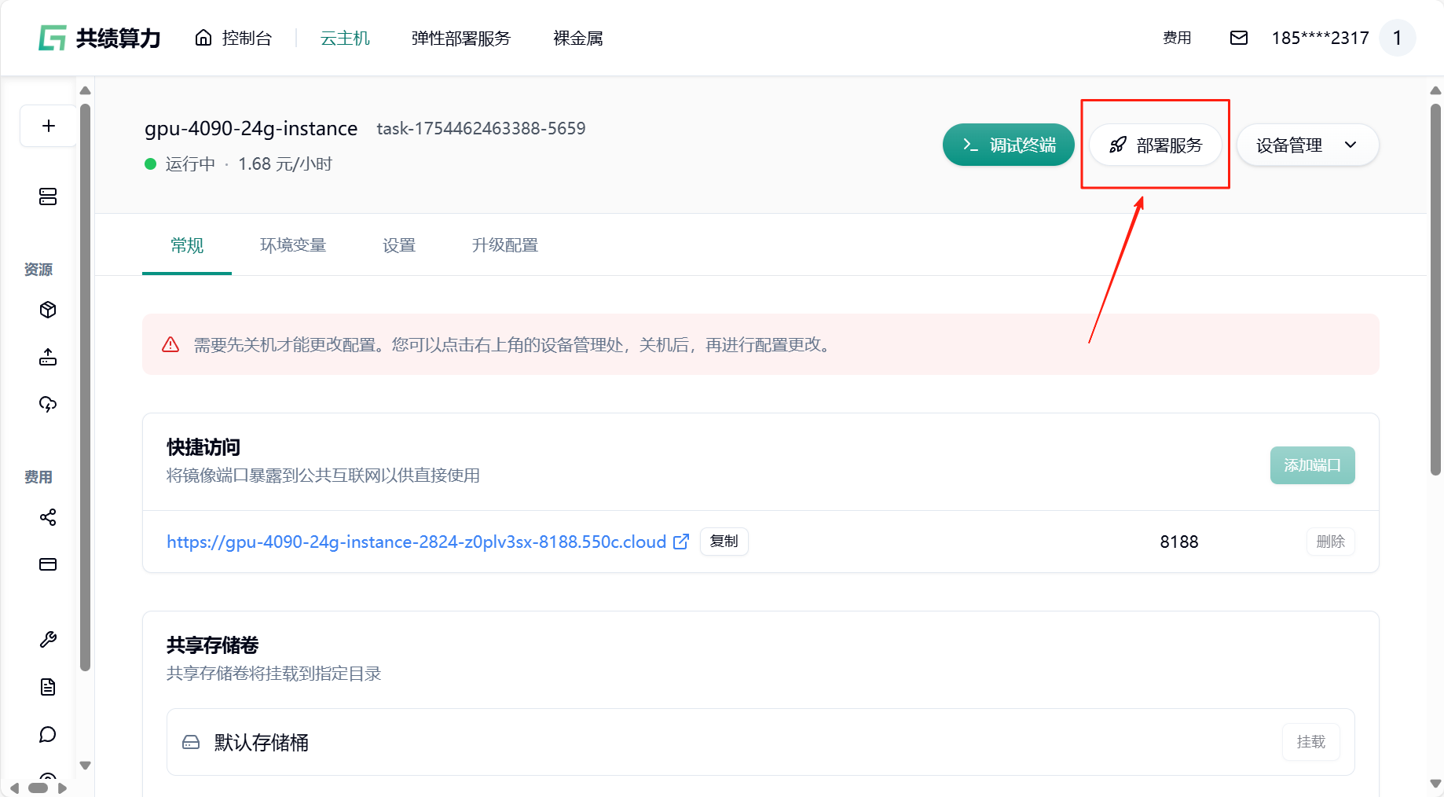Open the upload storage sidebar icon
This screenshot has height=797, width=1444.
48,358
